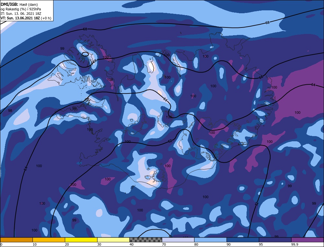Viewport: 324px width, 247px height.
Task: Click the '68' contour label at top right
Action: [267, 23]
